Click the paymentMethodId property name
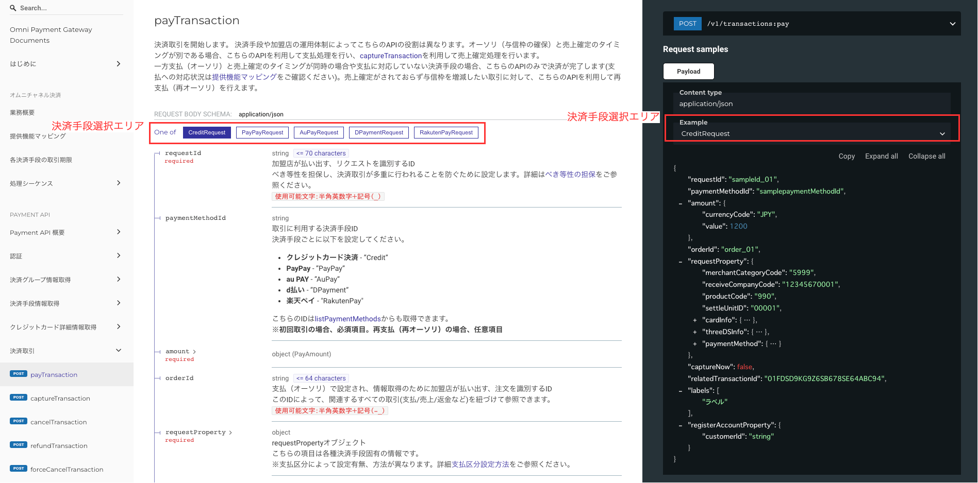This screenshot has height=483, width=978. coord(195,218)
